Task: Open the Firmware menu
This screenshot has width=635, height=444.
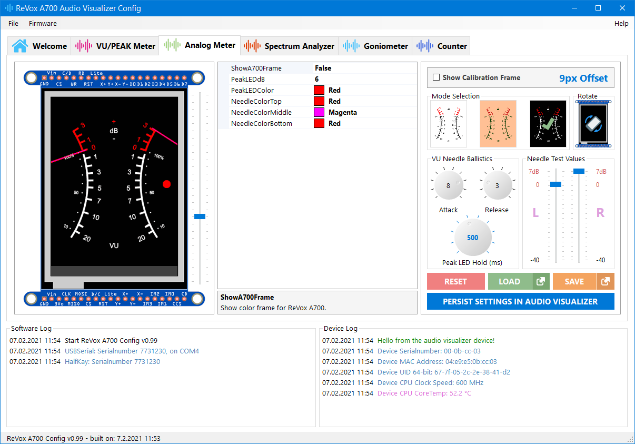Action: tap(43, 23)
